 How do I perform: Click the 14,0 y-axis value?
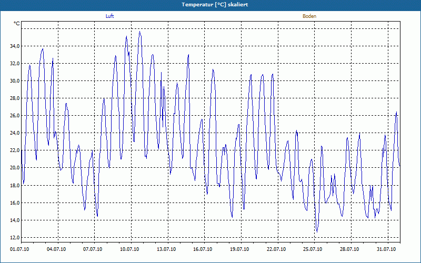(x=15, y=220)
